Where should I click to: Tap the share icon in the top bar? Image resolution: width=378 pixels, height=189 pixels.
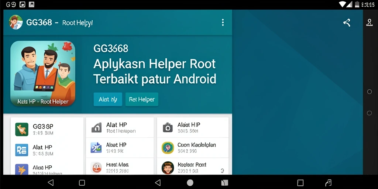click(x=347, y=23)
